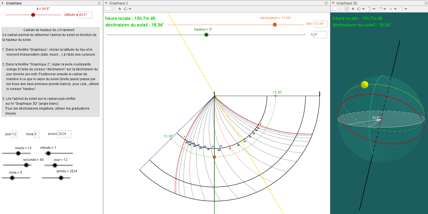Click the point capture icon in Graphique 3D

coord(359,9)
